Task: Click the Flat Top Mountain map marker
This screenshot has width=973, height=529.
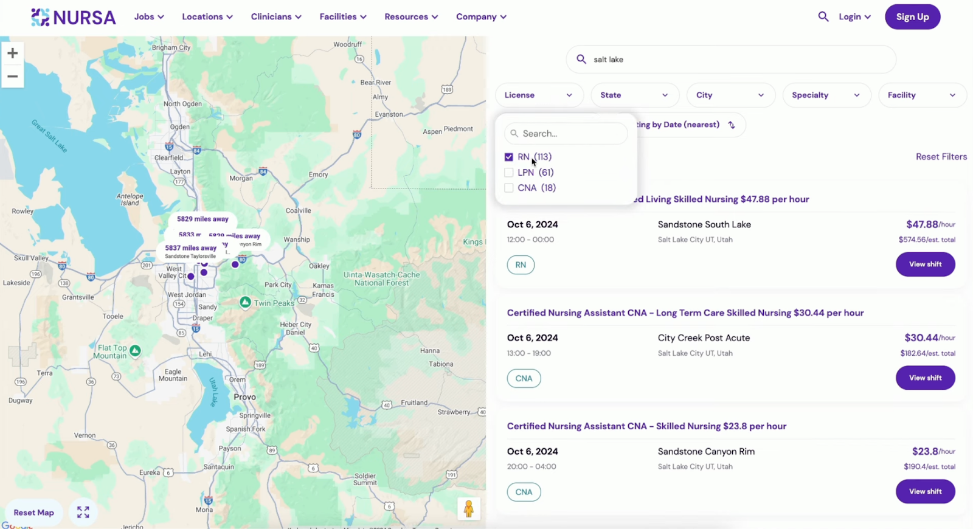Action: tap(136, 351)
